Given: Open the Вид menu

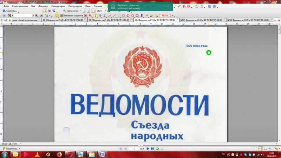Looking at the screenshot, I should [x=33, y=6].
